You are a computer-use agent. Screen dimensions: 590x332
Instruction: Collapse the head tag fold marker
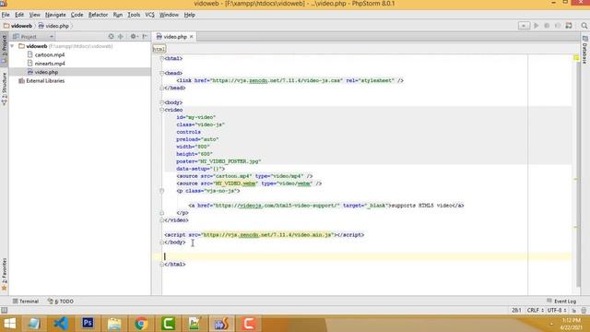161,74
